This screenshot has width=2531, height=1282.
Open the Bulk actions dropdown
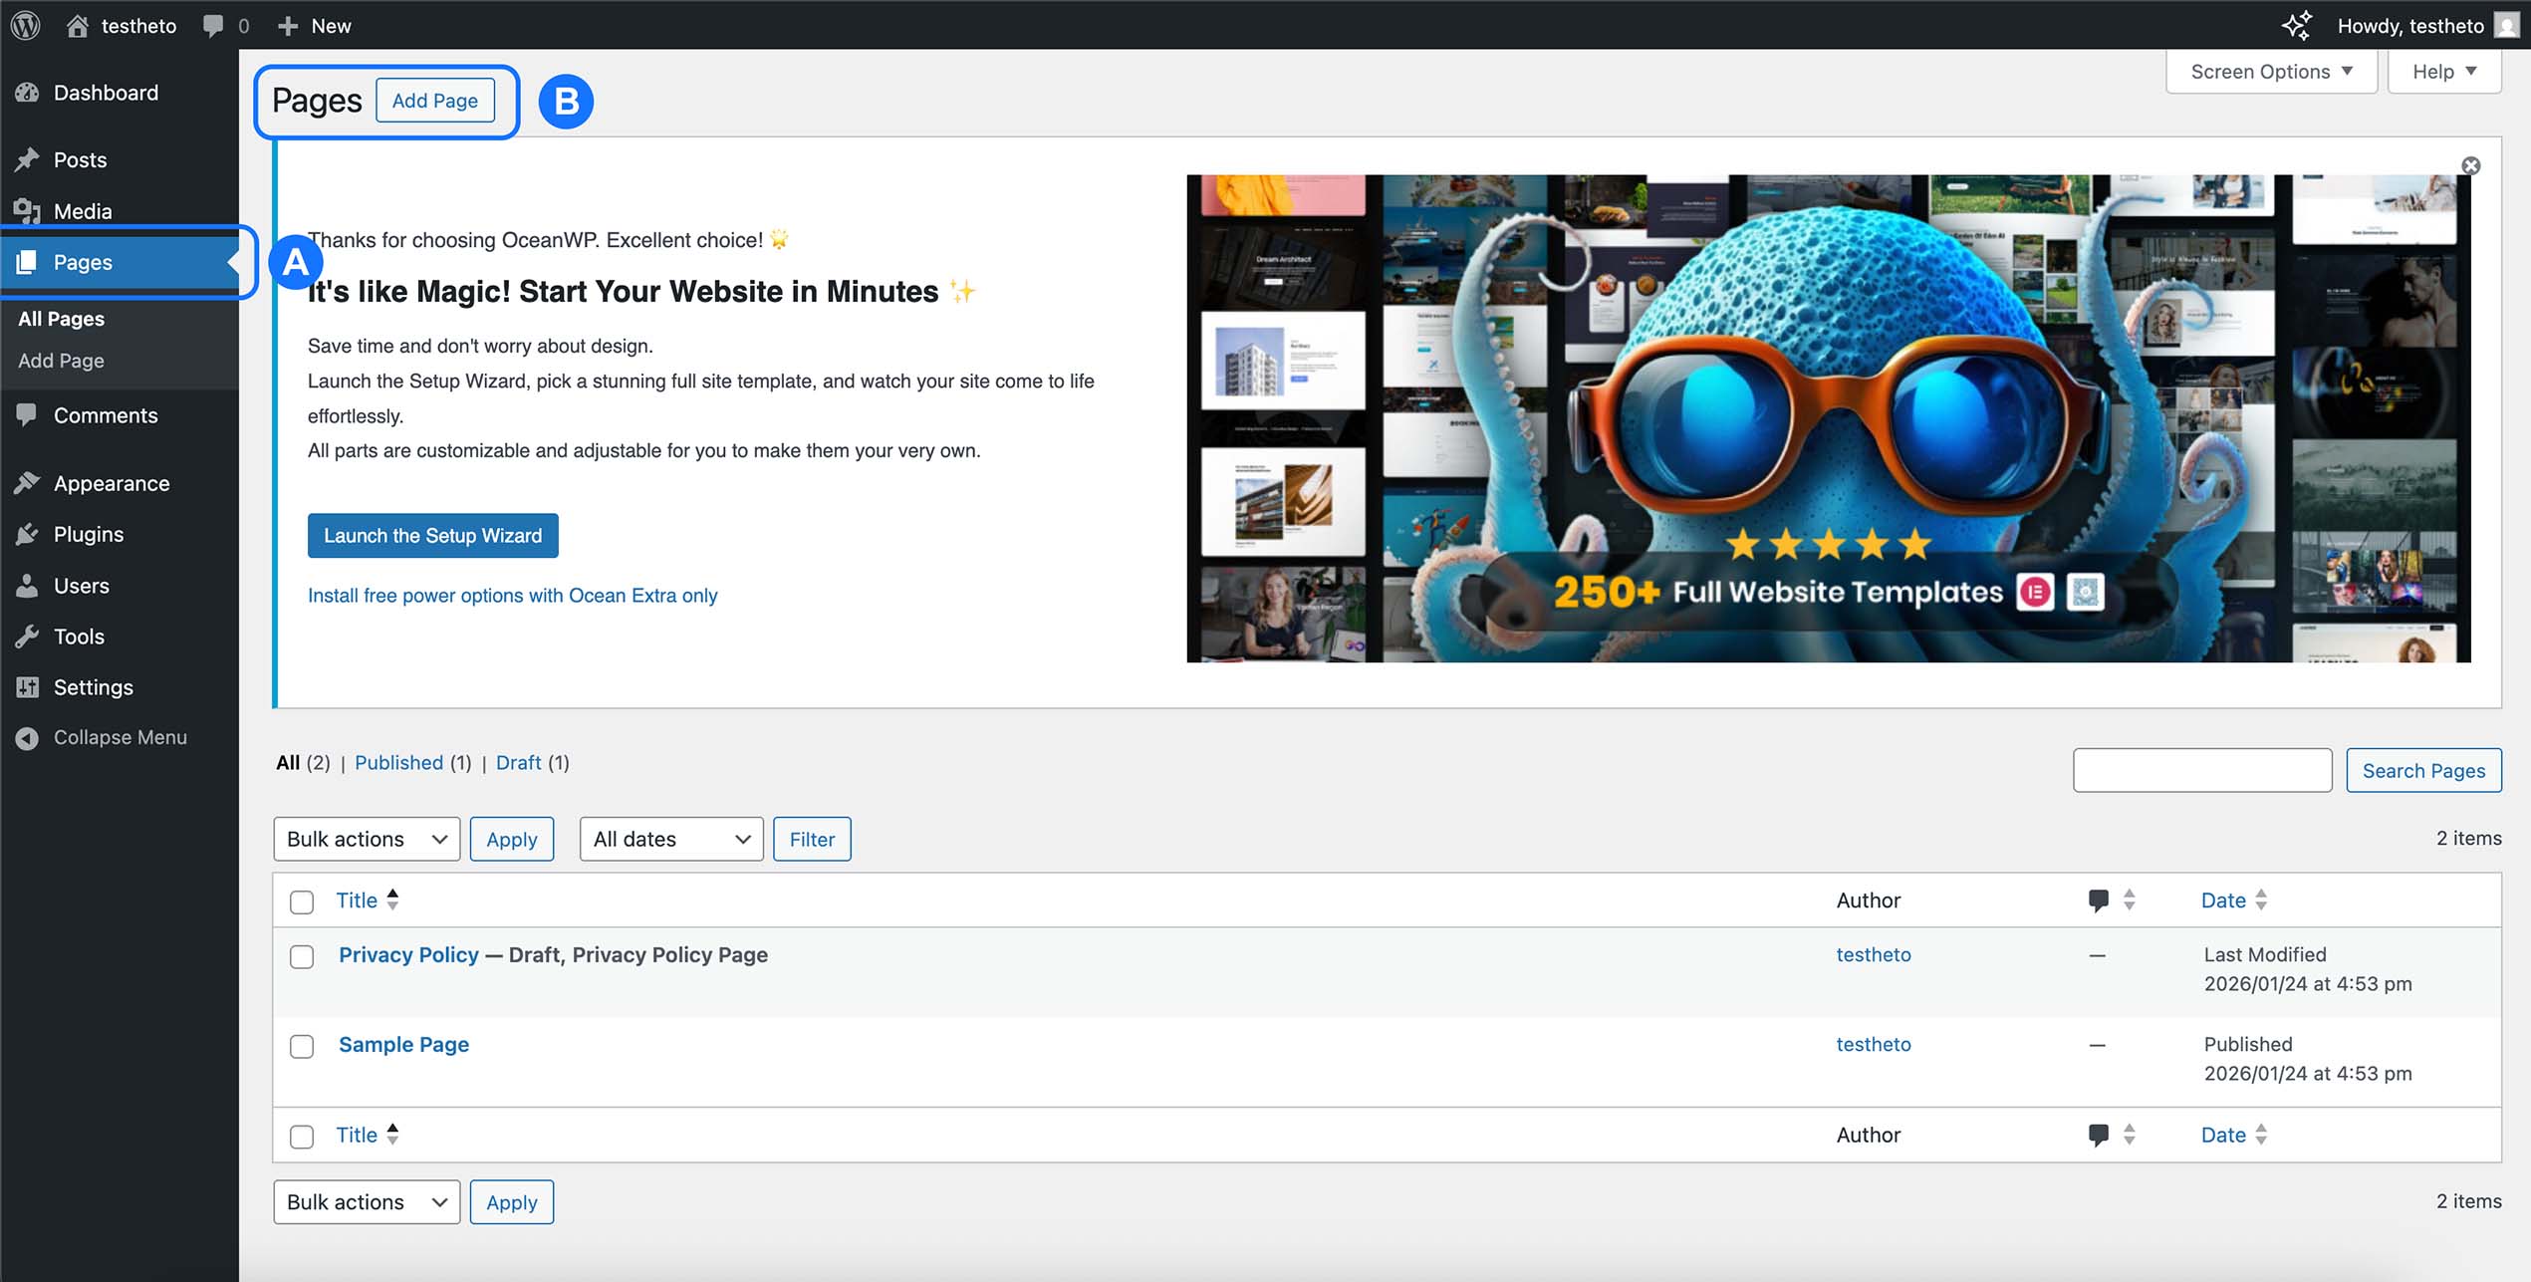366,839
